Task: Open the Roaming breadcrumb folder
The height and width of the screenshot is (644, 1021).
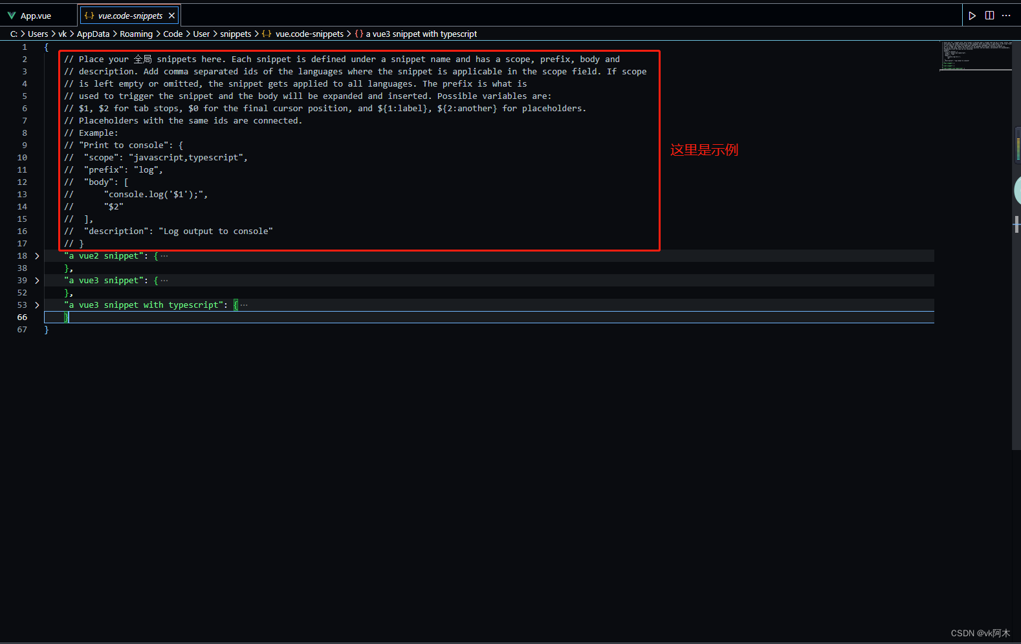Action: pyautogui.click(x=136, y=34)
